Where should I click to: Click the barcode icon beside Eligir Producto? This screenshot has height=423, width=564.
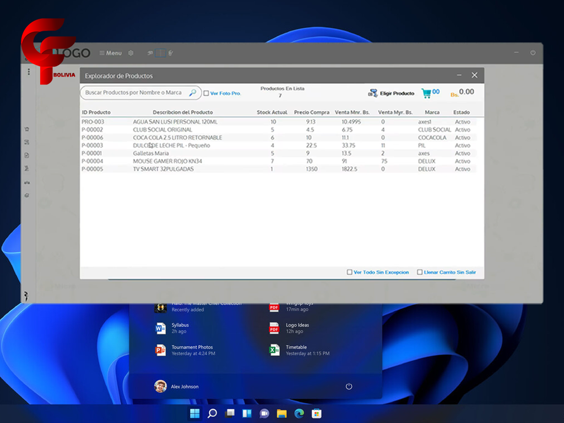click(373, 93)
